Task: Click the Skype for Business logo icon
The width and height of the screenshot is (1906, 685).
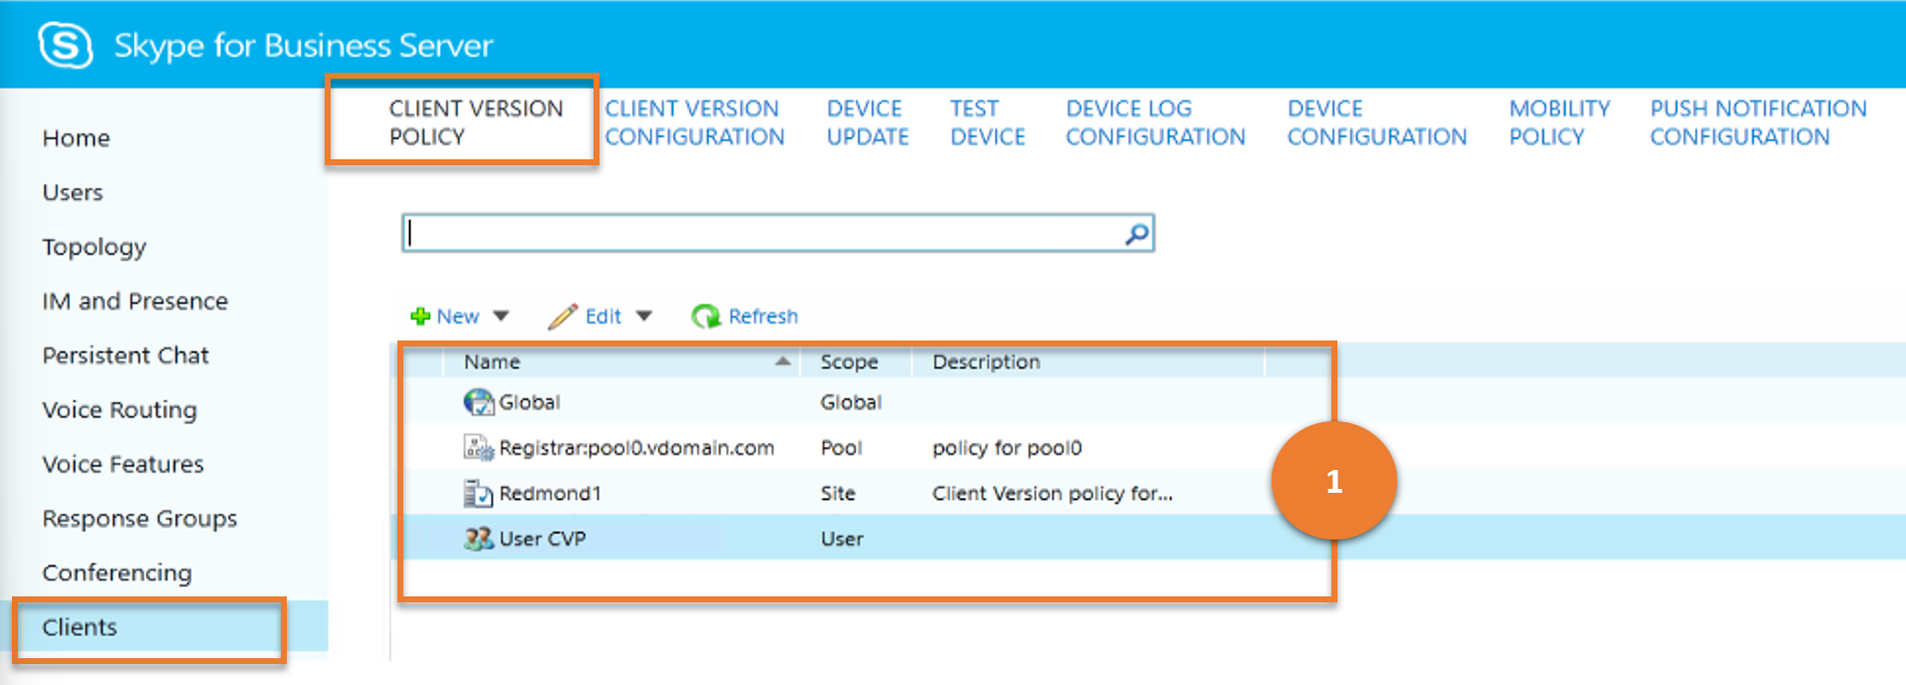Action: pos(66,45)
